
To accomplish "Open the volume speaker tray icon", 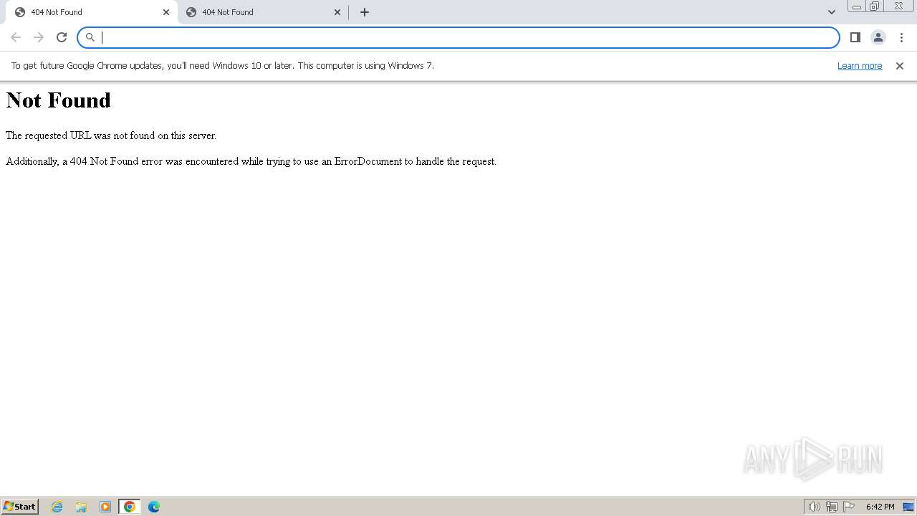I will click(815, 507).
